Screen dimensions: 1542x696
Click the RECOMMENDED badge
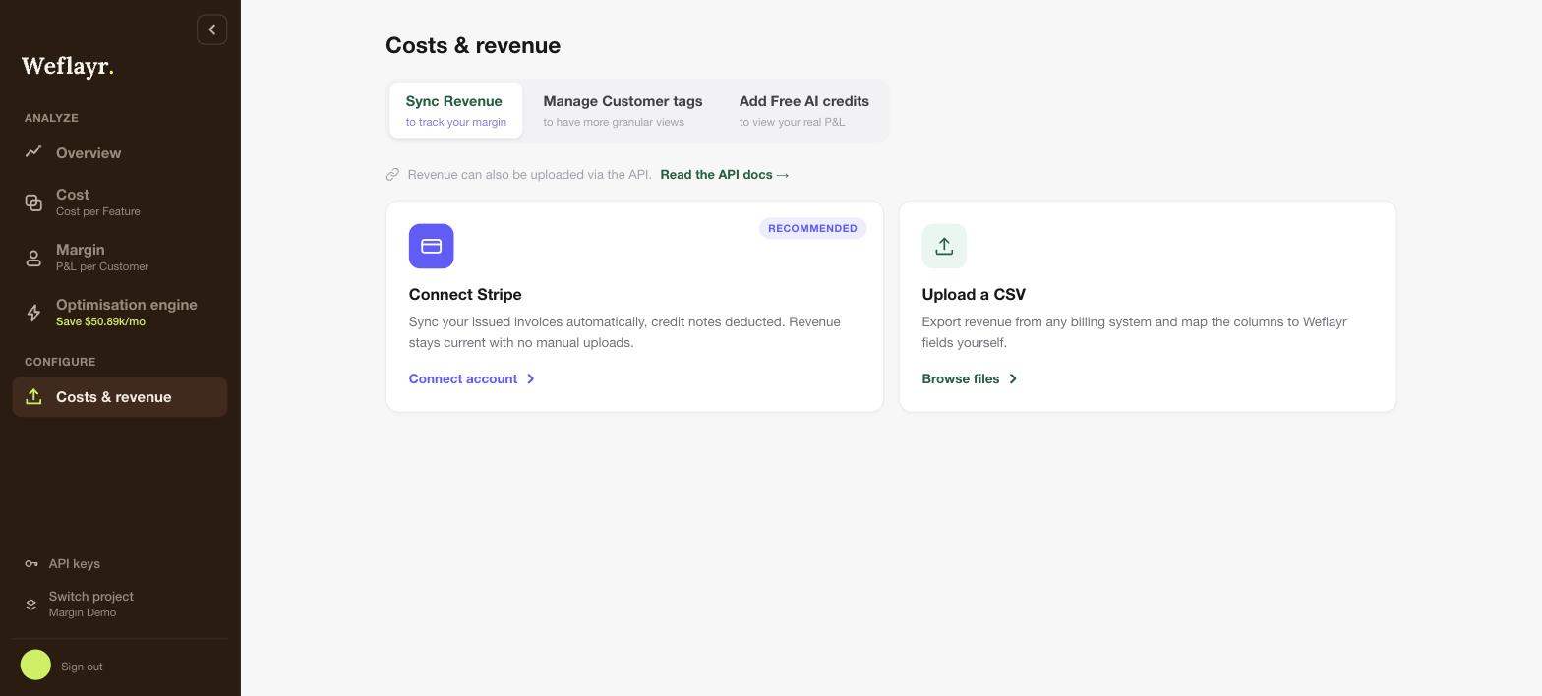[x=812, y=228]
